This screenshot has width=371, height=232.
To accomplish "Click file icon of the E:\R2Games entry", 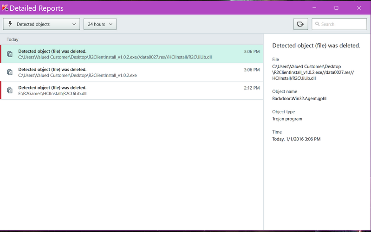I will tap(10, 90).
